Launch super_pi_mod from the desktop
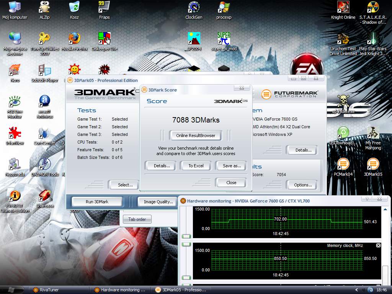The height and width of the screenshot is (294, 392). click(224, 42)
